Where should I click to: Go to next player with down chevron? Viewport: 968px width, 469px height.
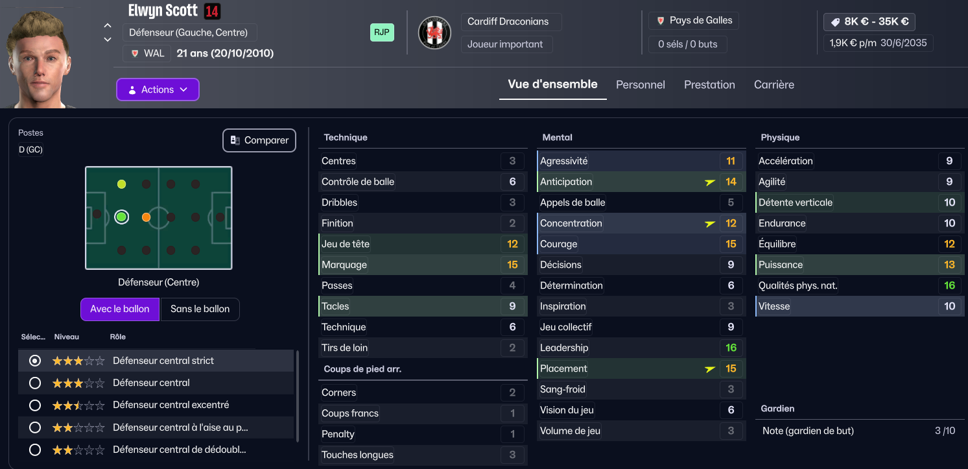[108, 40]
